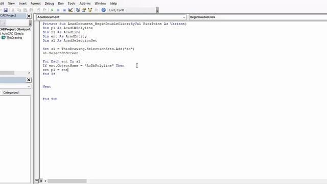Click right arrow of Project panel scrollbar
Screen dimensions: 327x184
[29, 73]
